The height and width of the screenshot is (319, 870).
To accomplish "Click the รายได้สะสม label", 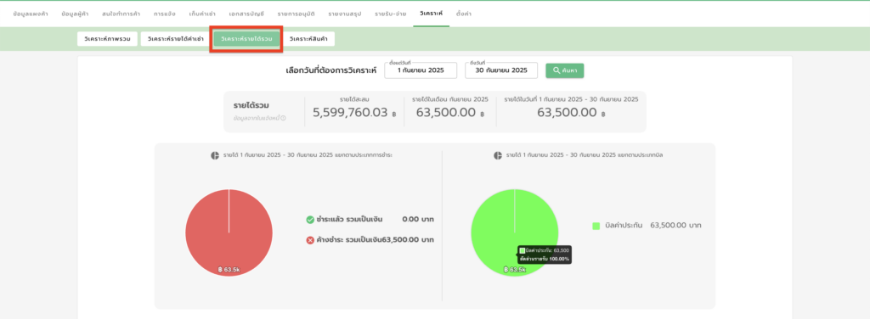I will pyautogui.click(x=354, y=99).
